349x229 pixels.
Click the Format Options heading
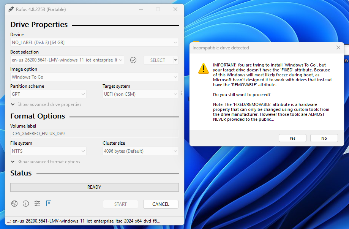tap(38, 116)
